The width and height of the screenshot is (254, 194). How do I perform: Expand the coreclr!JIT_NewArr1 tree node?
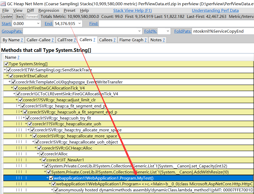(x=40, y=160)
